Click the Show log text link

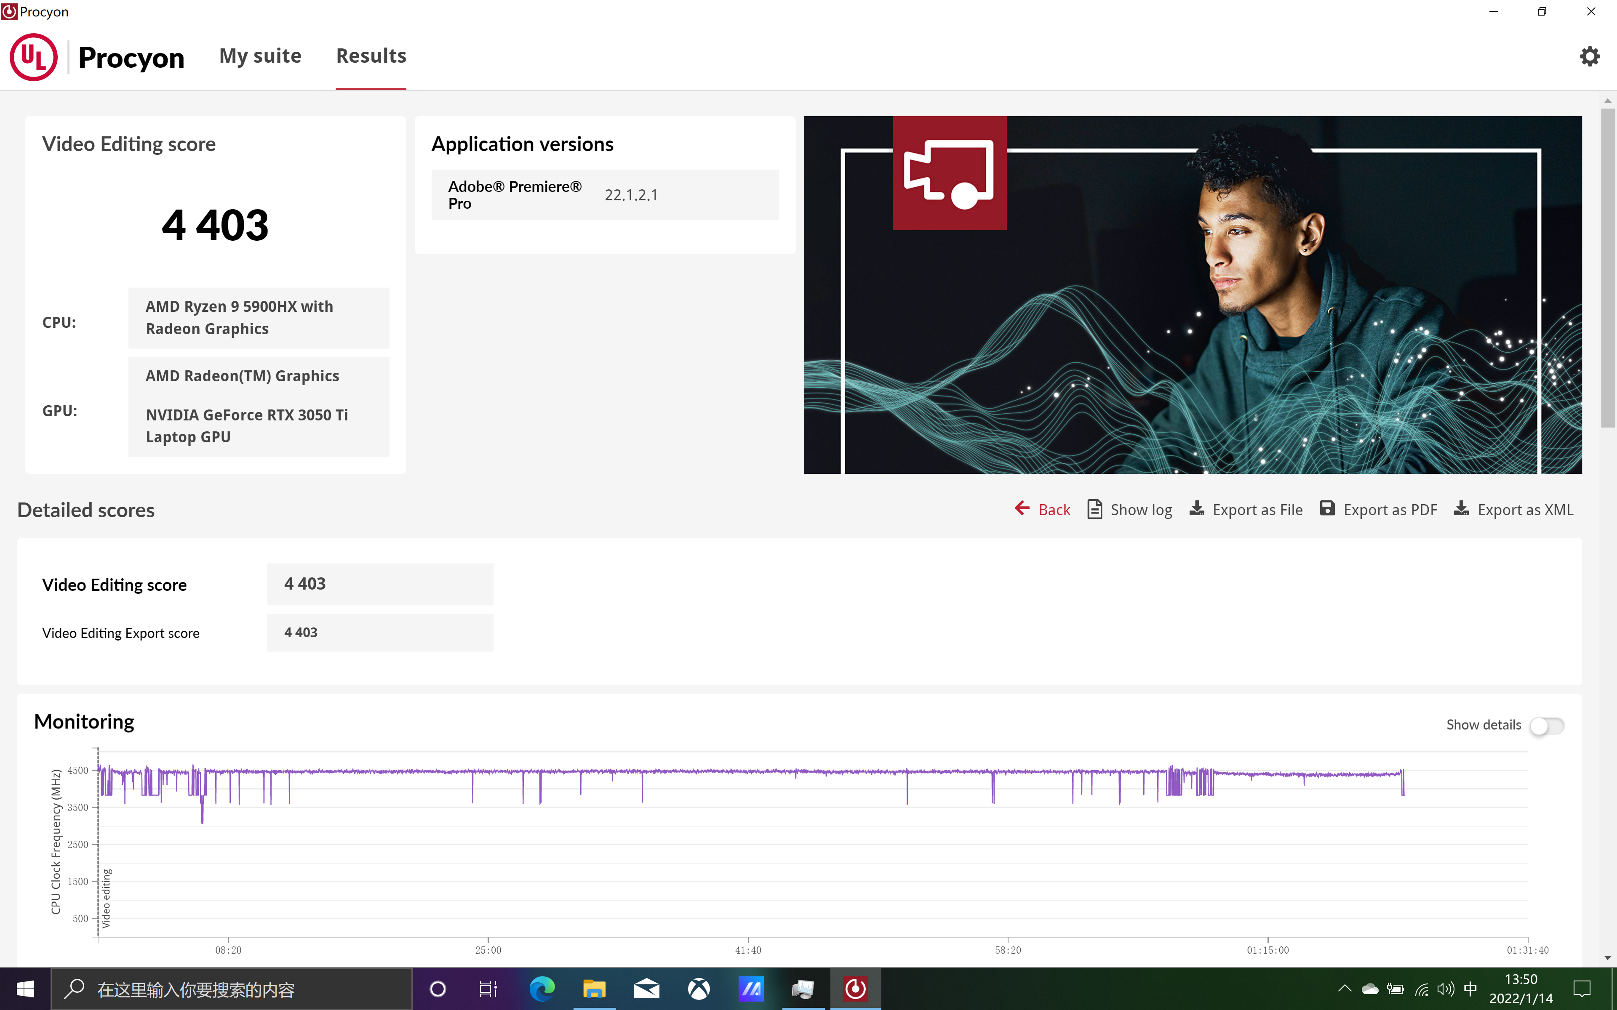(1141, 510)
